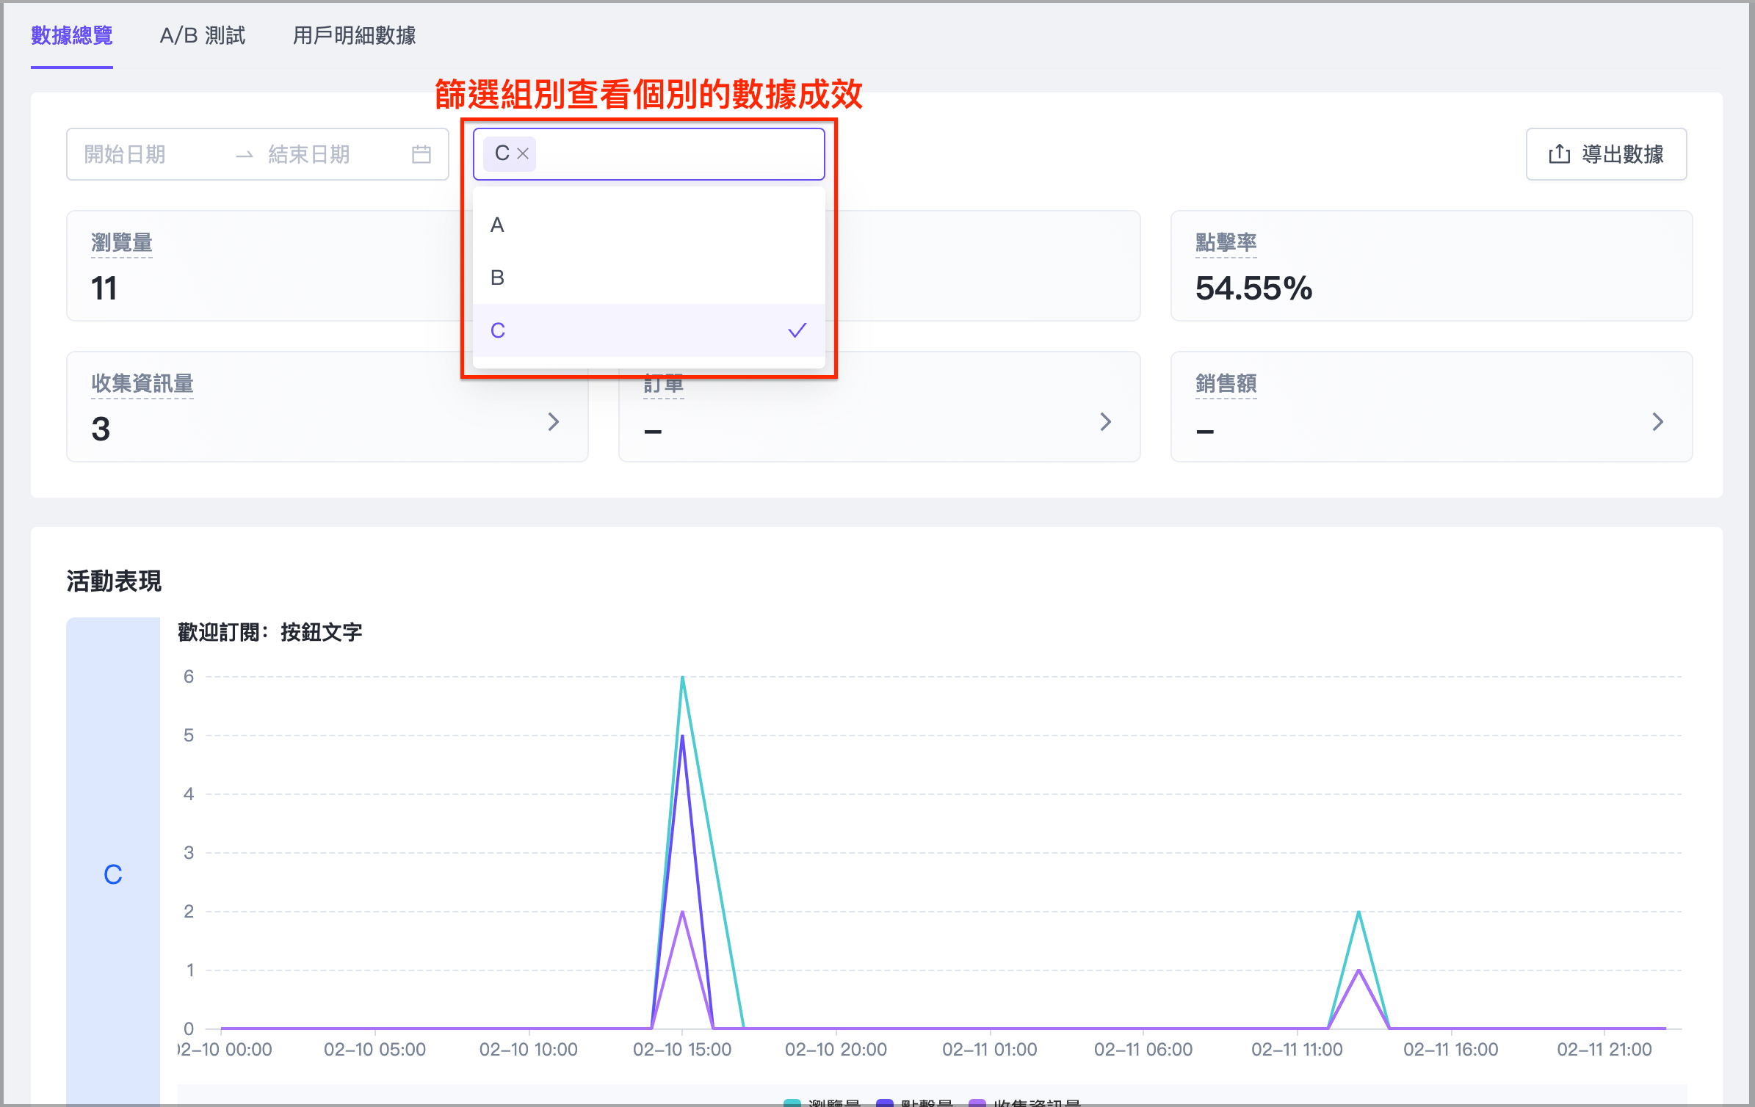
Task: Click the checkmark on option C
Action: coord(797,330)
